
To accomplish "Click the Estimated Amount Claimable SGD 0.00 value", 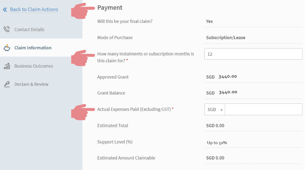I will point(215,158).
